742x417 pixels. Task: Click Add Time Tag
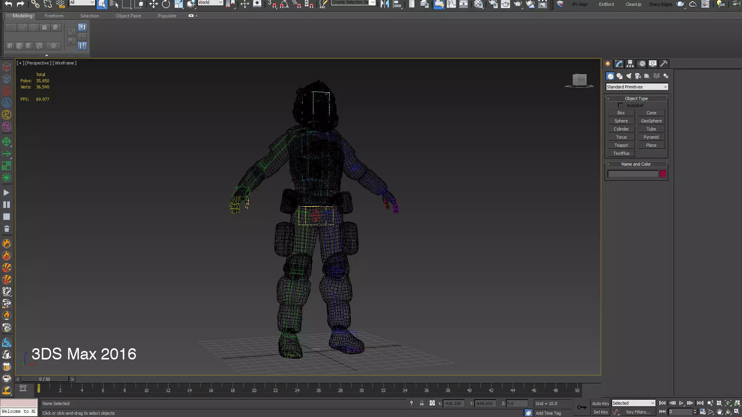548,413
